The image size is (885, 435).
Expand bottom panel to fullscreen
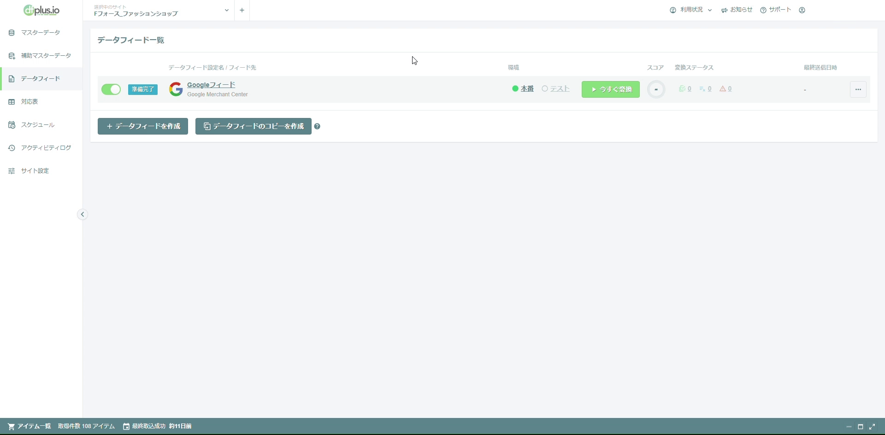click(x=872, y=427)
